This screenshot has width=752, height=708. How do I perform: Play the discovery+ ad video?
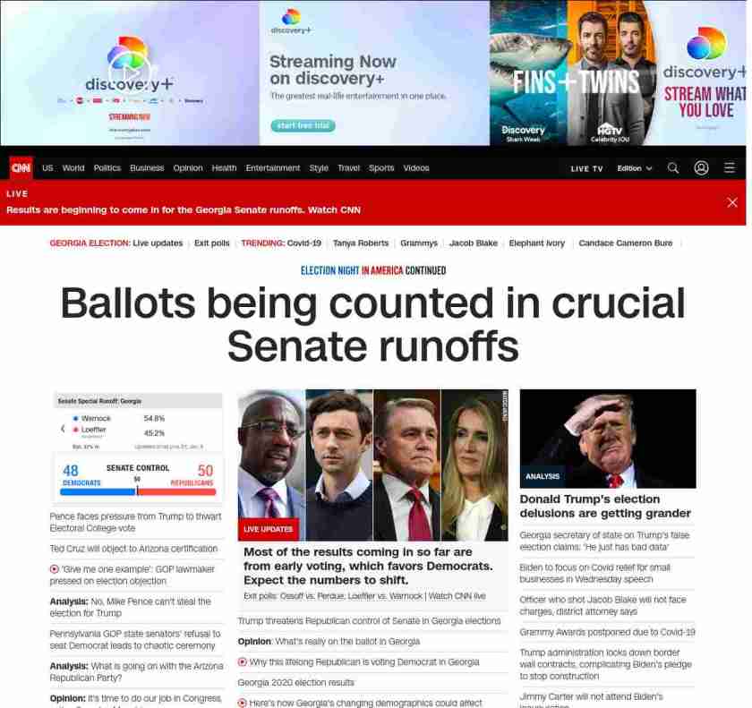tap(130, 73)
